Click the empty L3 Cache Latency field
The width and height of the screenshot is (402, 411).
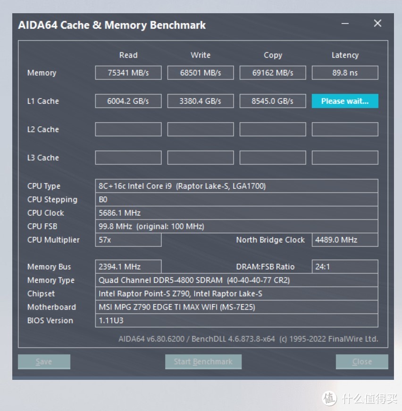point(345,158)
